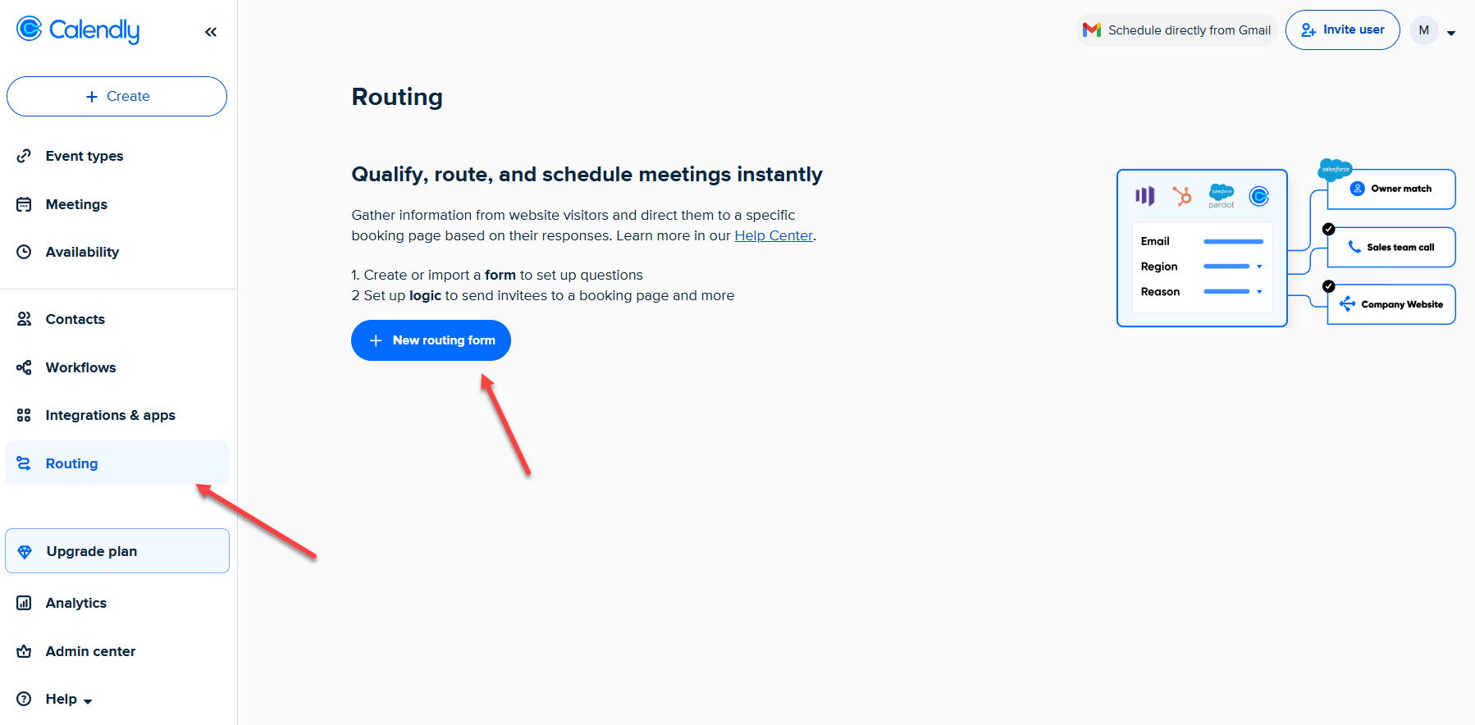Open the Meetings section from the sidebar

[x=76, y=204]
